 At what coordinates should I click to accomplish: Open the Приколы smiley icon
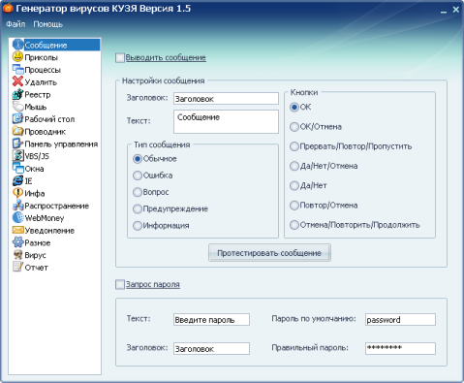17,57
